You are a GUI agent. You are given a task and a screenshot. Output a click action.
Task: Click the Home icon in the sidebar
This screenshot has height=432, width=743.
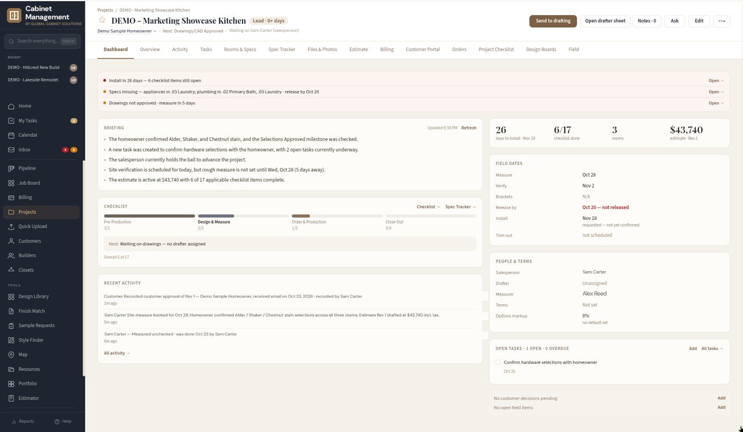[x=12, y=106]
